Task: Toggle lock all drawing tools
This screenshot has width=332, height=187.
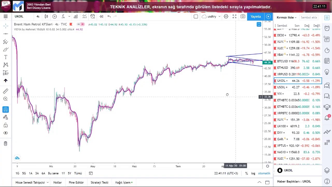Action: coord(5,125)
